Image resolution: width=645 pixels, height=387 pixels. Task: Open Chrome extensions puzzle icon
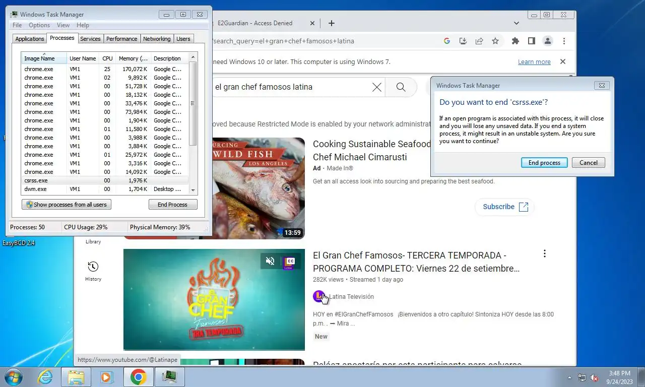pyautogui.click(x=515, y=41)
